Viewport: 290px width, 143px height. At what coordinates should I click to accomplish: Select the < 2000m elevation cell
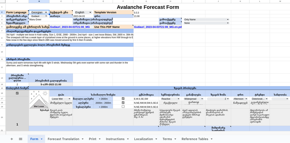[x=103, y=107]
